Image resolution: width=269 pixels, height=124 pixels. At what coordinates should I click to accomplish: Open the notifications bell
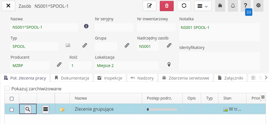point(233,6)
